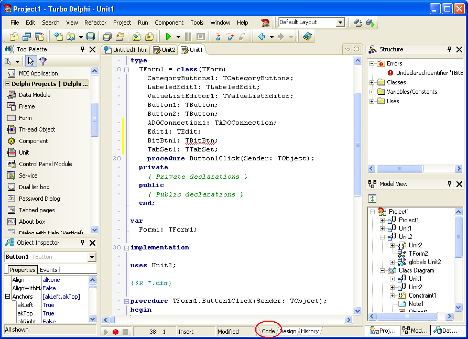468x339 pixels.
Task: Click the Tool Palette filter funnel icon
Action: (43, 61)
